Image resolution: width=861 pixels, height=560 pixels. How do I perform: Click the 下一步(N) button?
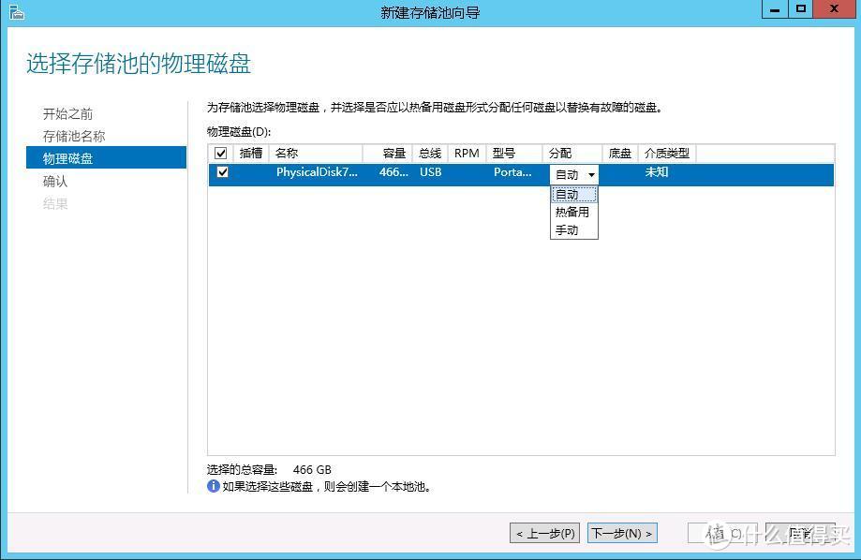point(622,533)
